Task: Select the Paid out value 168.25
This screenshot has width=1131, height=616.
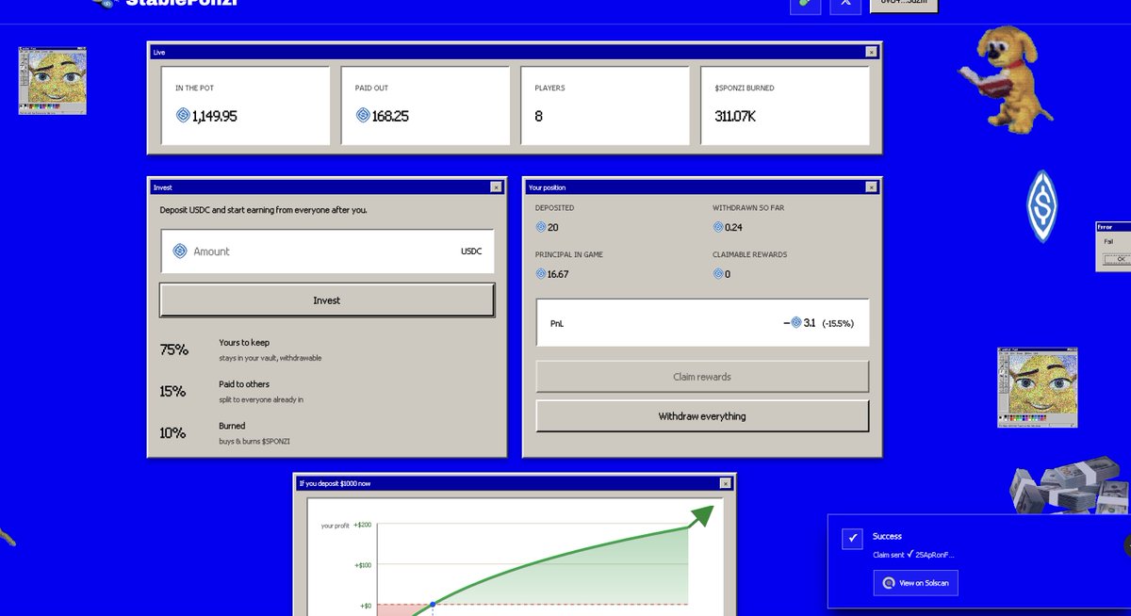Action: click(390, 116)
